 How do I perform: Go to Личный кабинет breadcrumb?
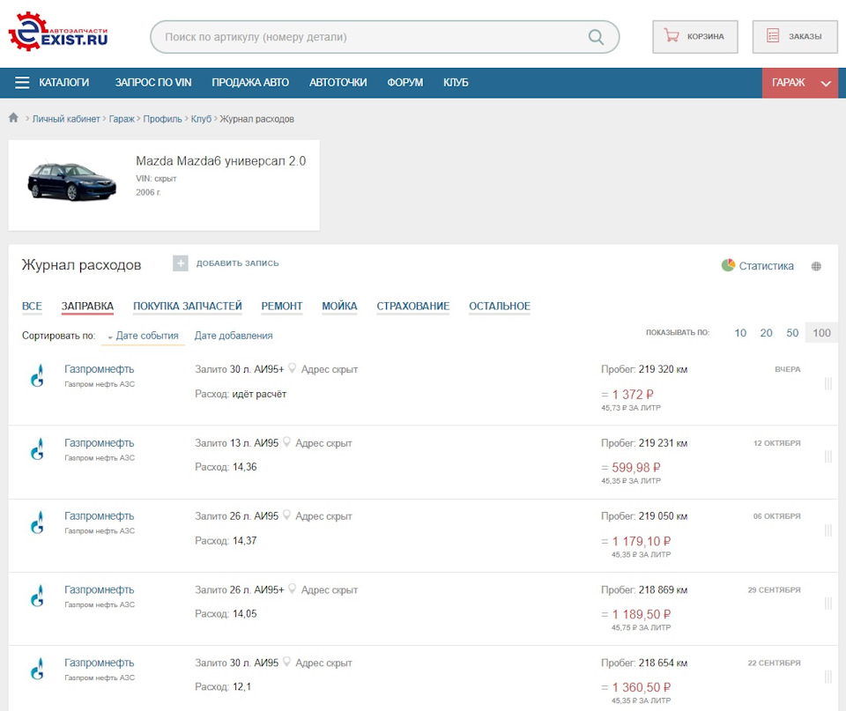(x=66, y=119)
